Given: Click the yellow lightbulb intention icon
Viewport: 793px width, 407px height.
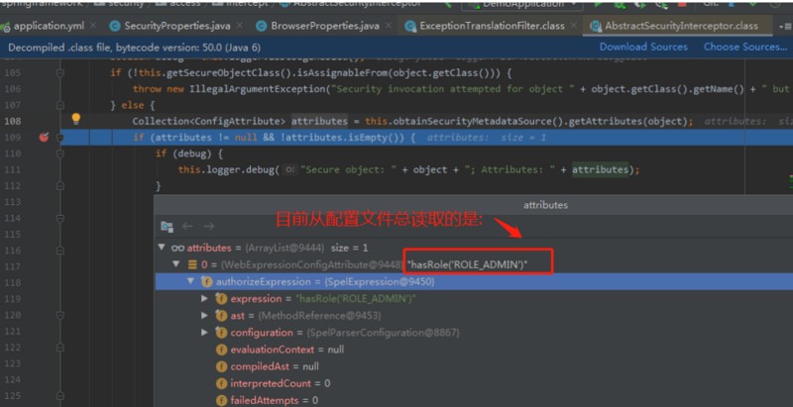Looking at the screenshot, I should click(76, 119).
